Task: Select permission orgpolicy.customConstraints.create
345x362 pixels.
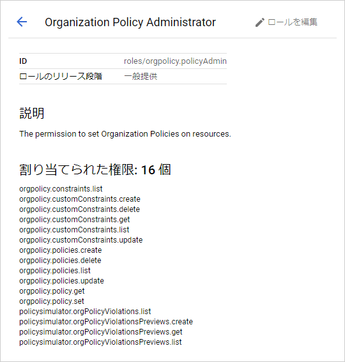Action: point(80,199)
